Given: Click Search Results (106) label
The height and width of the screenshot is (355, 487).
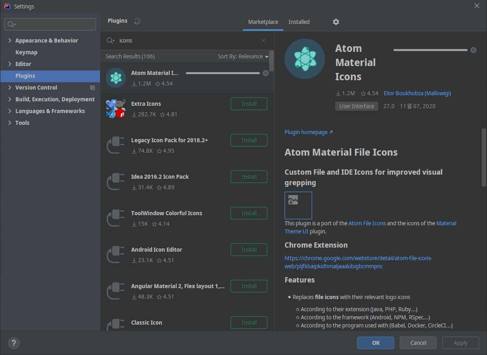Looking at the screenshot, I should (130, 56).
